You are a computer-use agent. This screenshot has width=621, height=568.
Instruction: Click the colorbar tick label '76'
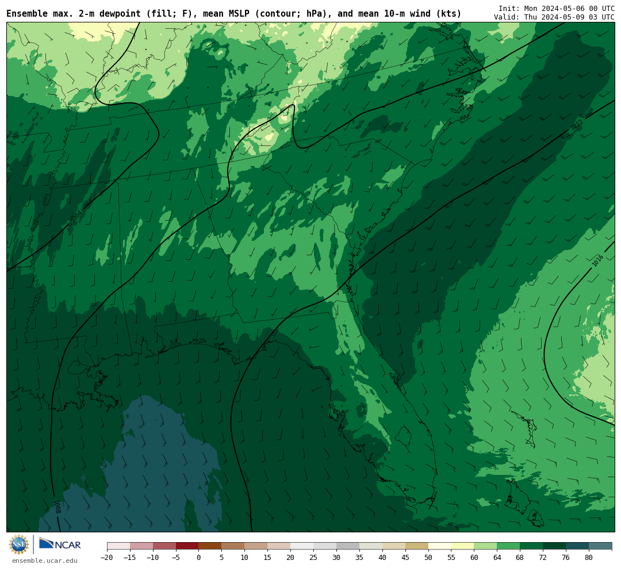click(x=566, y=557)
